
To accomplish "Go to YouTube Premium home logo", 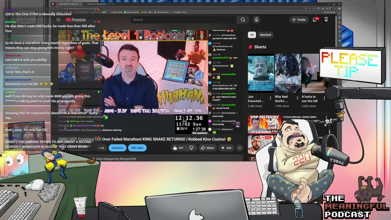I will click(x=76, y=20).
